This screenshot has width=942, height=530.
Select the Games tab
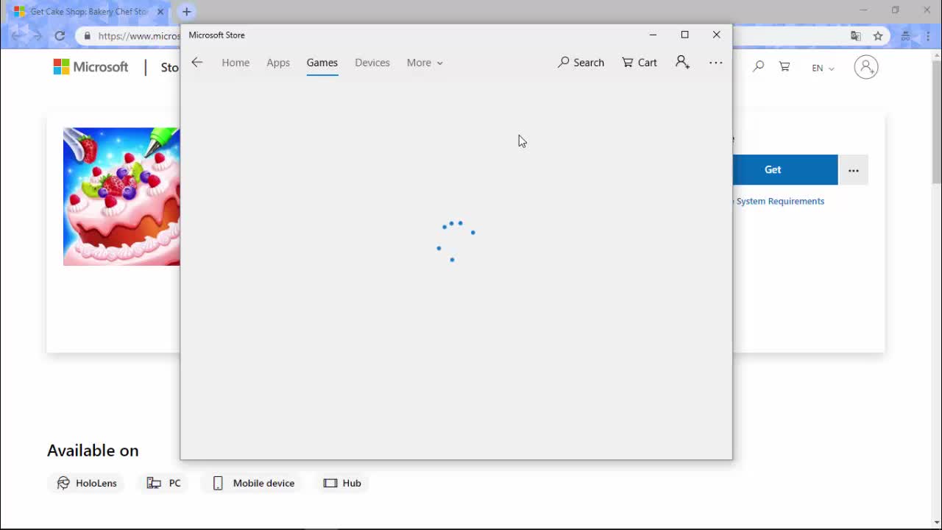click(322, 63)
